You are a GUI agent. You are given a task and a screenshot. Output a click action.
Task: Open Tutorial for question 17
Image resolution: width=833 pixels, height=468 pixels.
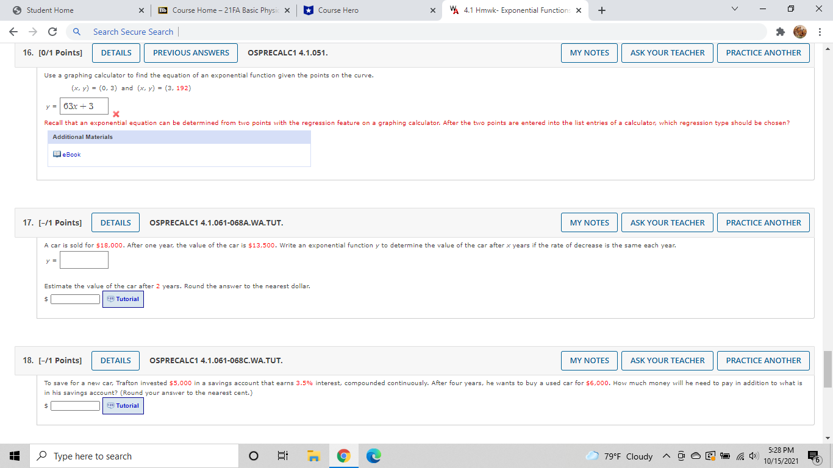tap(123, 299)
